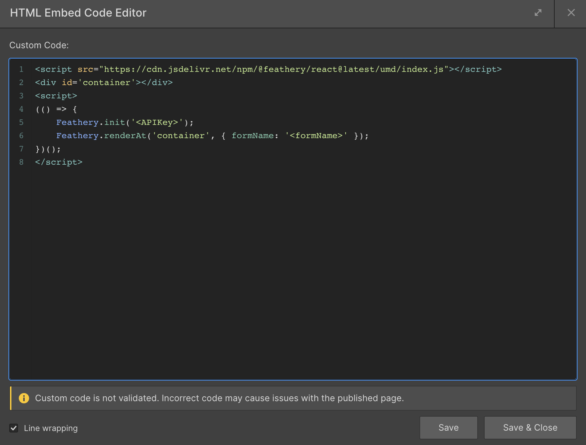Image resolution: width=586 pixels, height=445 pixels.
Task: Expand the code editor to fullscreen
Action: tap(538, 13)
